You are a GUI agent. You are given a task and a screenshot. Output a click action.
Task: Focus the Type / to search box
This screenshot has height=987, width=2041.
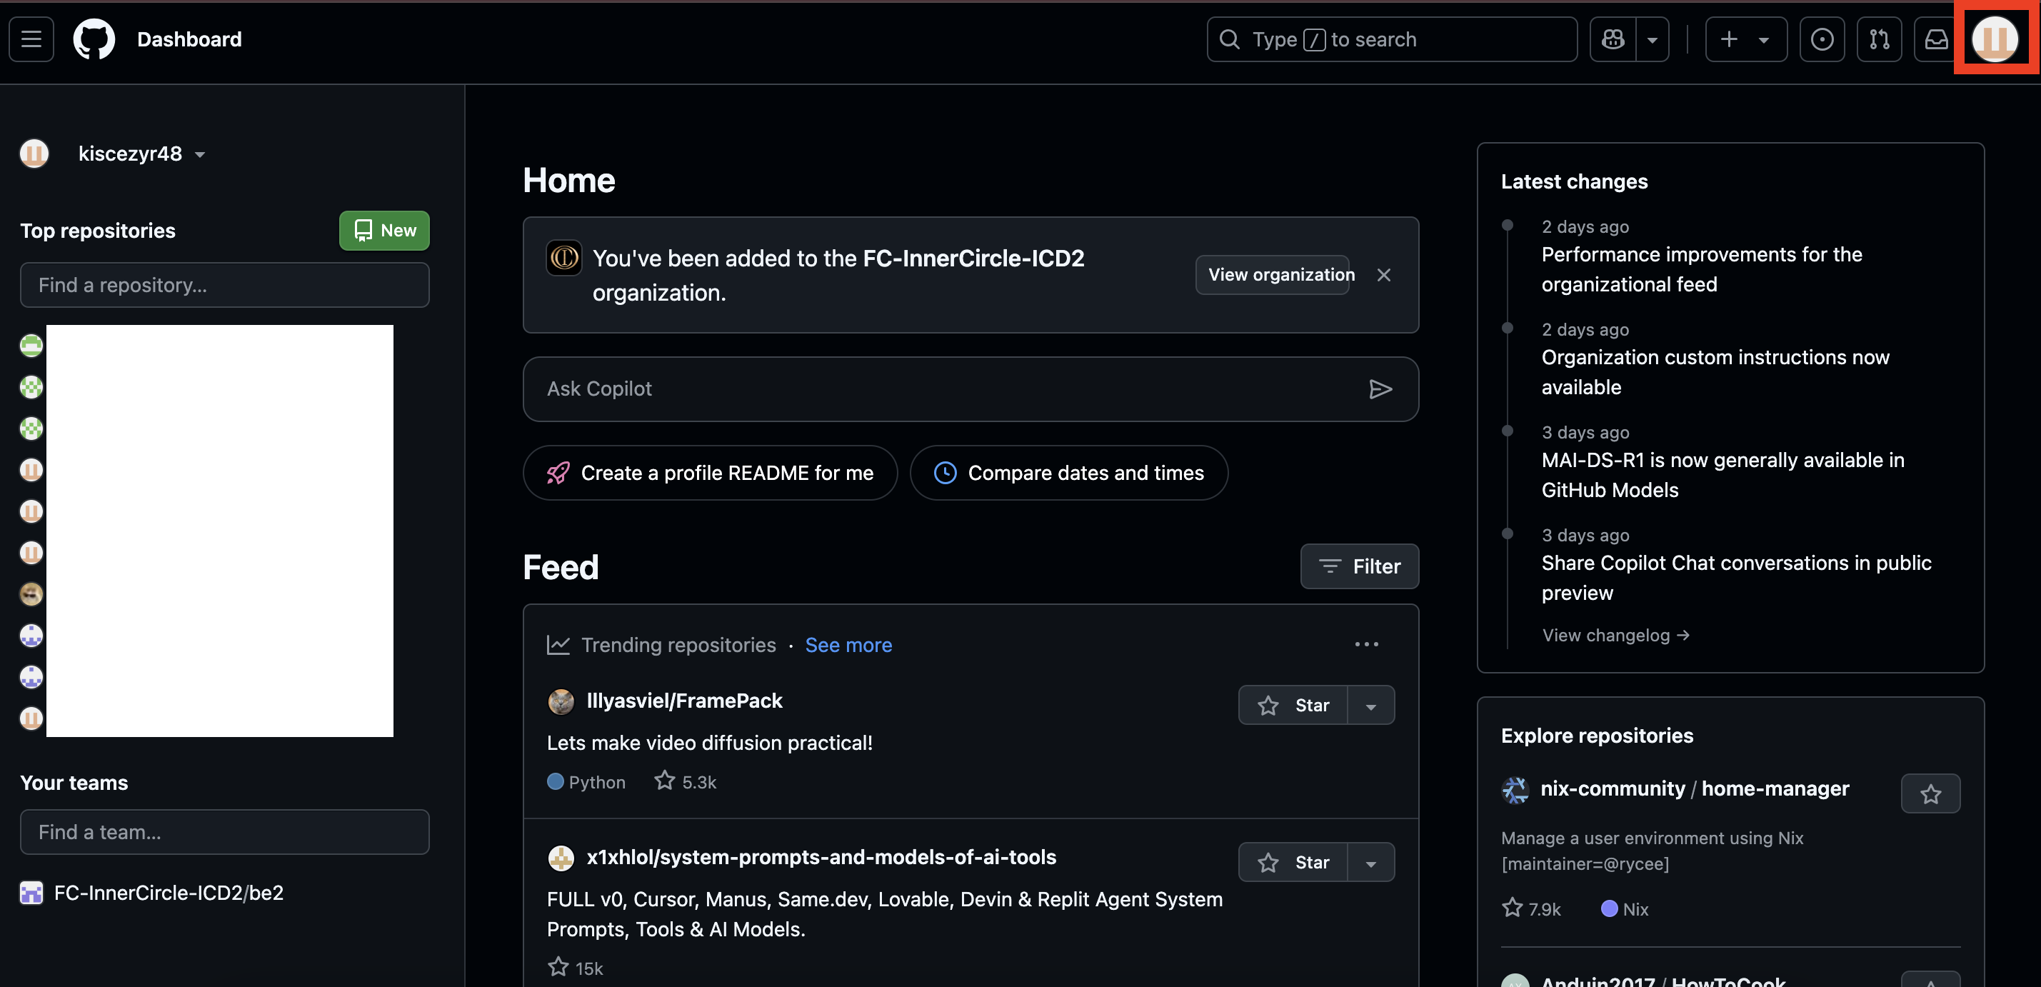click(1391, 39)
